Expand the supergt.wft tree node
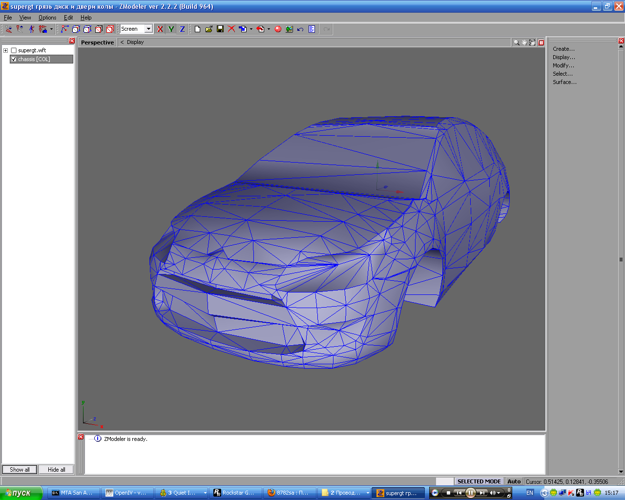Image resolution: width=625 pixels, height=500 pixels. click(x=5, y=50)
